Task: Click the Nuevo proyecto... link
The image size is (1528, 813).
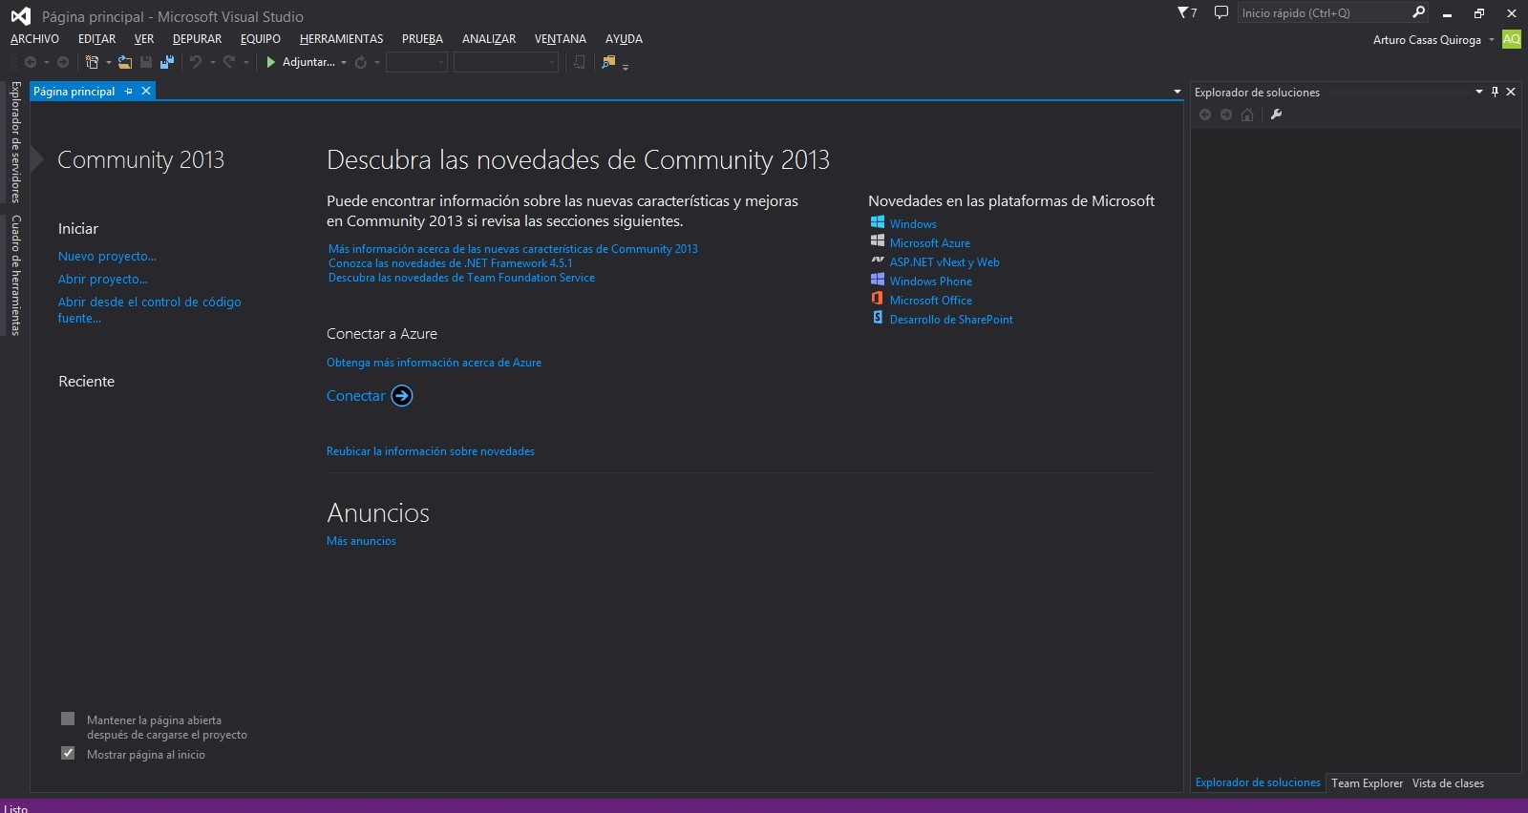Action: (x=107, y=256)
